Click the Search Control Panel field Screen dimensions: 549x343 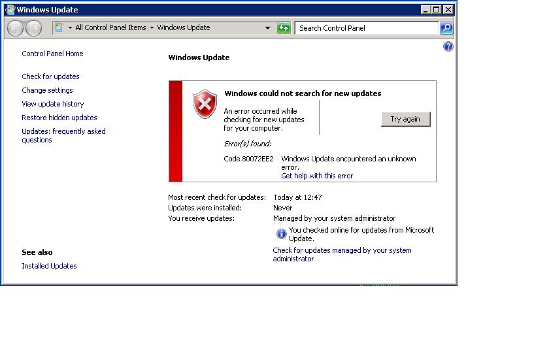point(367,28)
